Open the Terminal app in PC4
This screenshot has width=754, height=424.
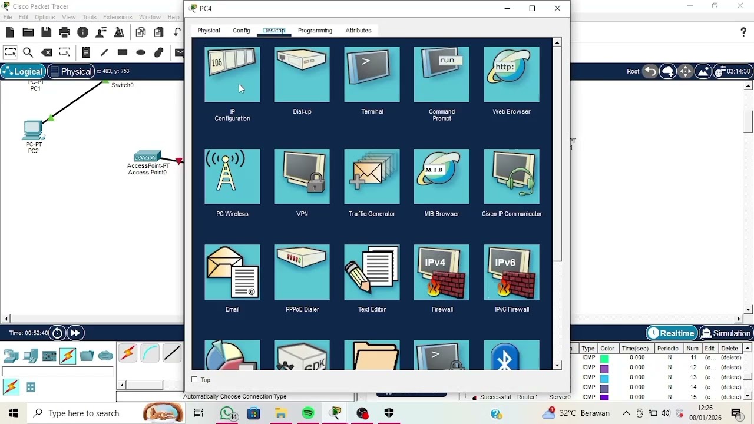point(372,75)
